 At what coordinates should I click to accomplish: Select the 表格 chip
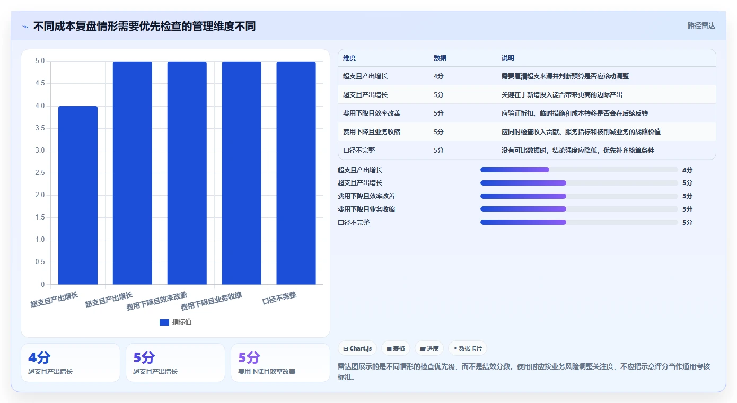click(396, 348)
